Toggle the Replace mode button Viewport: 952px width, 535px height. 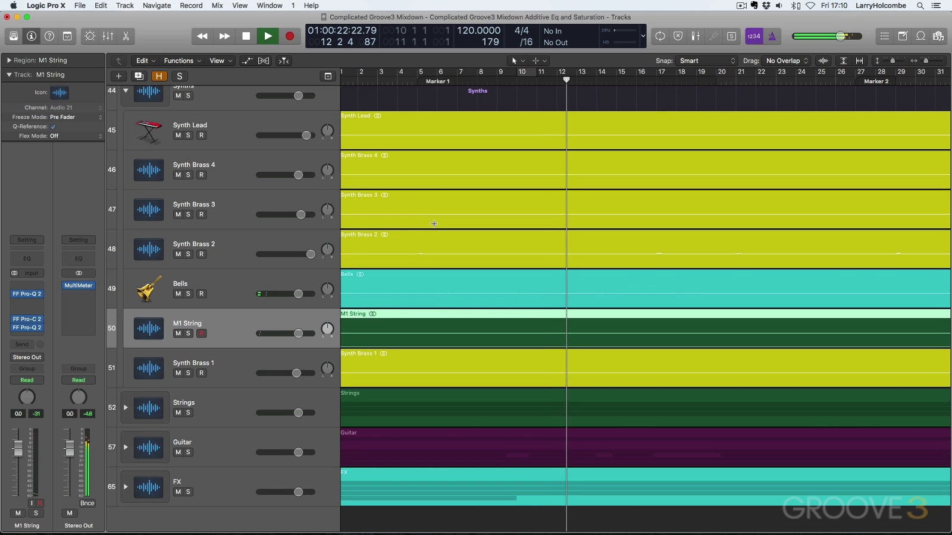click(678, 36)
